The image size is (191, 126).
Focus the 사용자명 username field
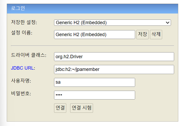click(x=95, y=82)
